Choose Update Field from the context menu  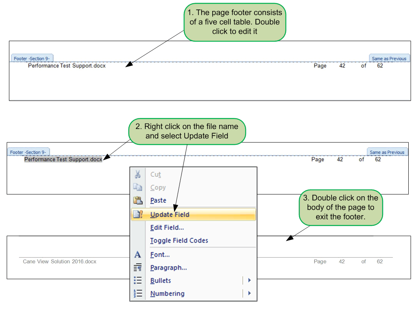pyautogui.click(x=169, y=214)
